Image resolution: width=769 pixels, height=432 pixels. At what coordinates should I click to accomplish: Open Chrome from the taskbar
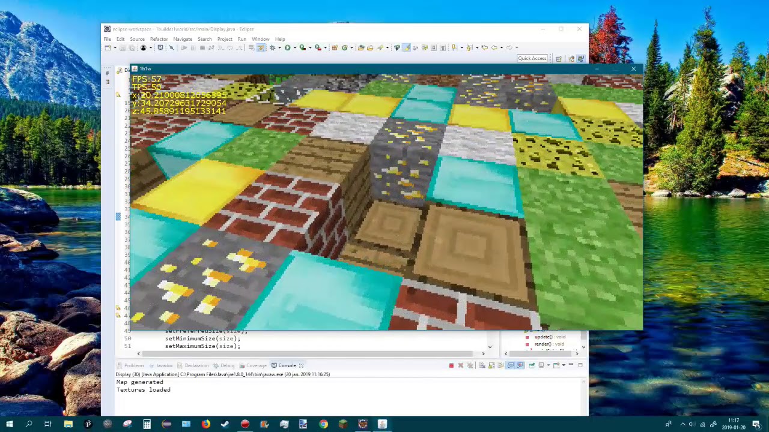[x=323, y=424]
